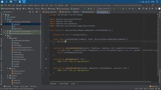The width and height of the screenshot is (161, 90).
Task: Open the TODO tool window button
Action: point(33,86)
